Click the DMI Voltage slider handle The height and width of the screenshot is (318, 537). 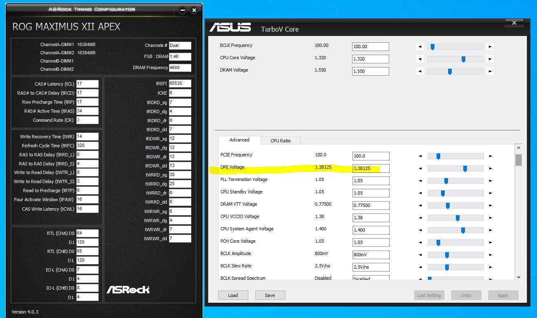point(465,168)
